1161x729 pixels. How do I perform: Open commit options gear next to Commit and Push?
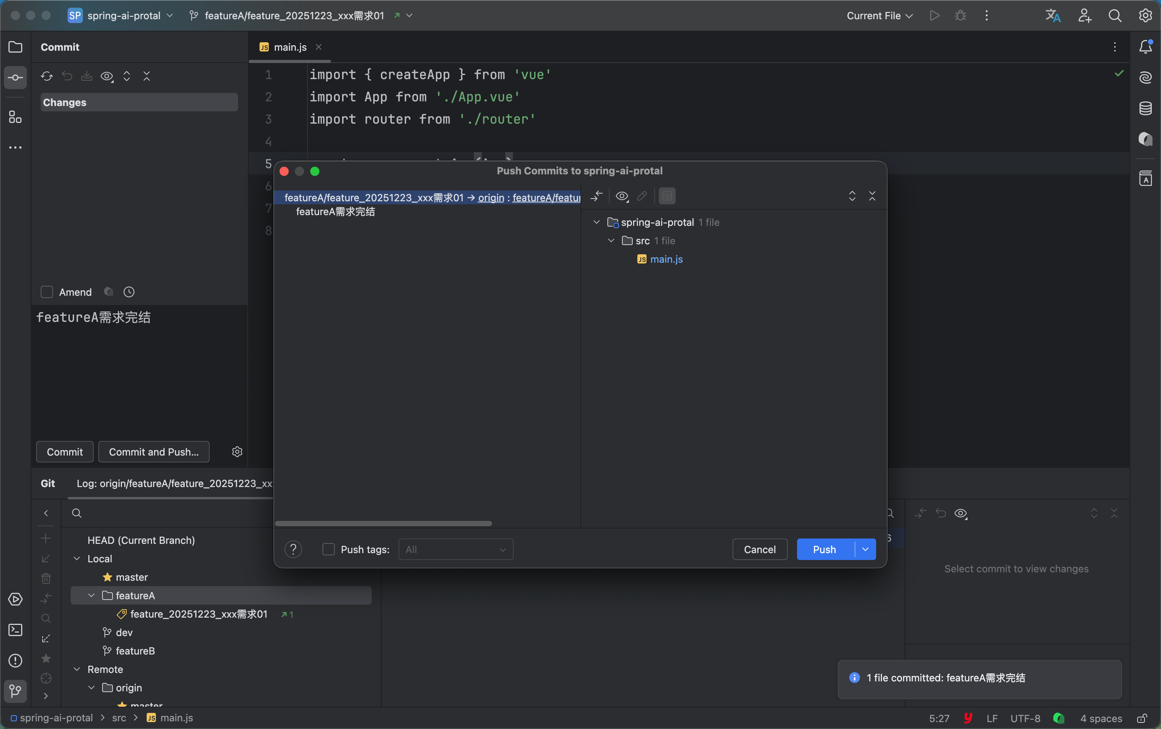237,452
